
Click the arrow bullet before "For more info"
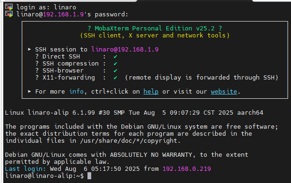[29, 92]
